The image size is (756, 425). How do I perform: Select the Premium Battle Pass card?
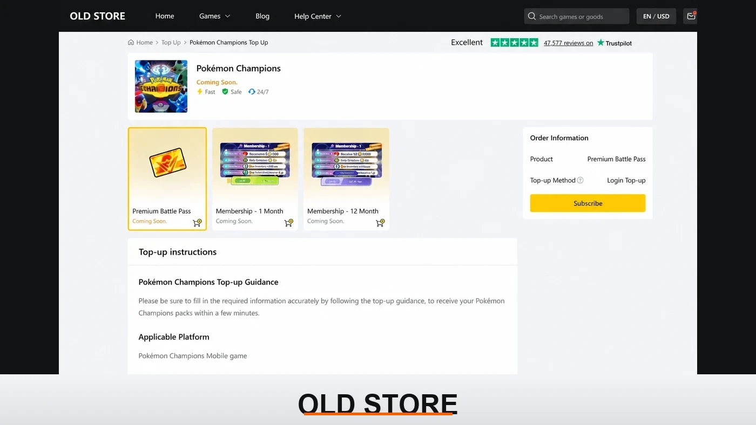pyautogui.click(x=167, y=179)
